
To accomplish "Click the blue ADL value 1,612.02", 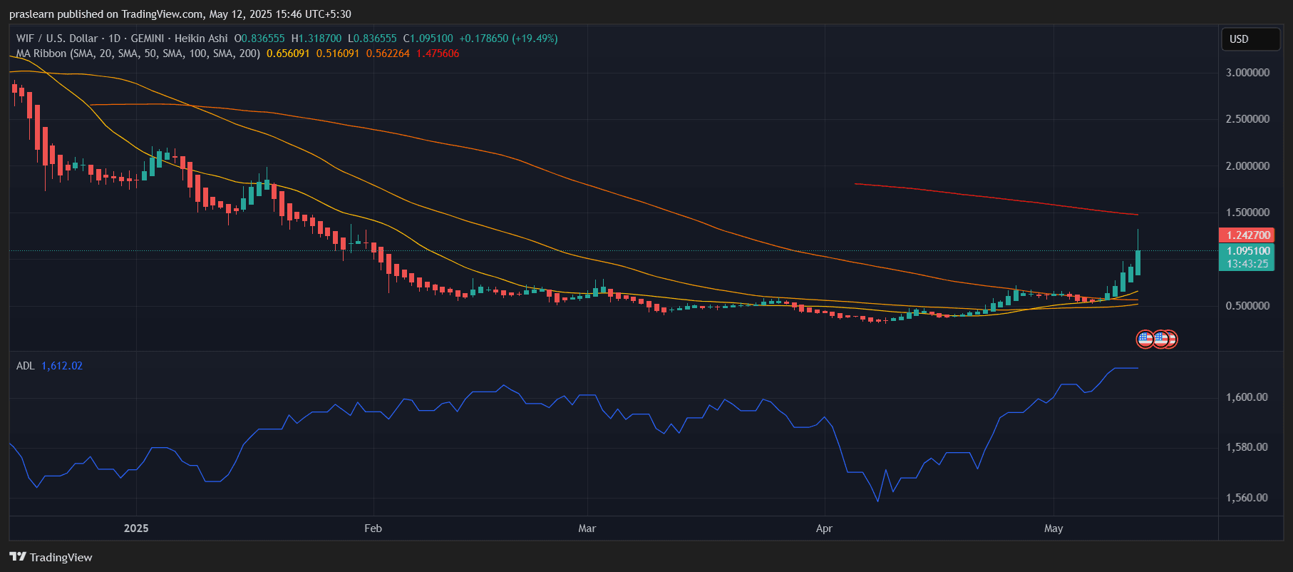I will (62, 366).
